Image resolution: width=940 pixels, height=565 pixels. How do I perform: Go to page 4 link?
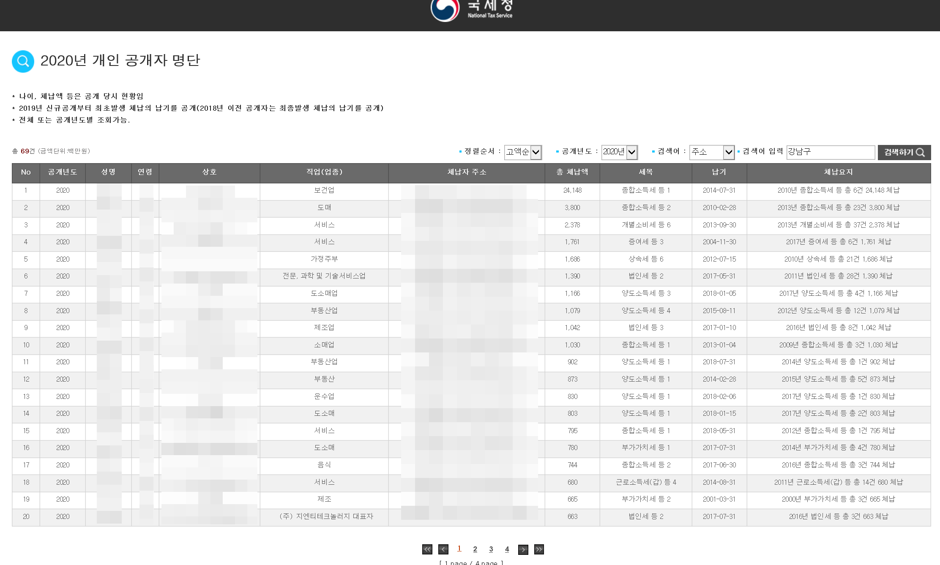[507, 549]
